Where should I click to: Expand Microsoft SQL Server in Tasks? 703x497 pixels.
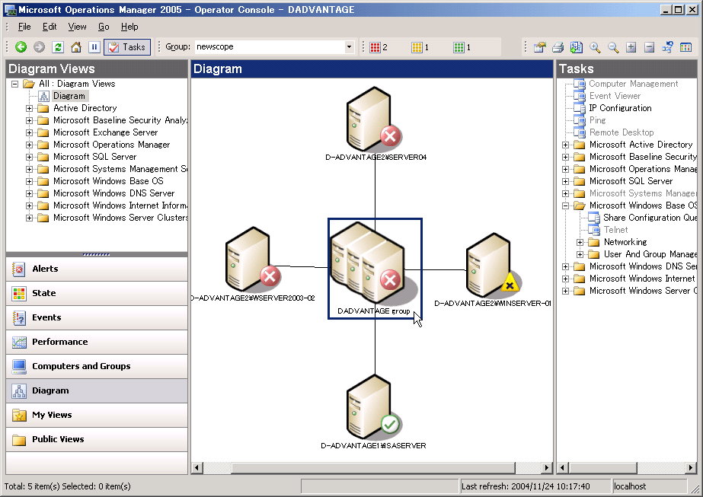pos(565,181)
